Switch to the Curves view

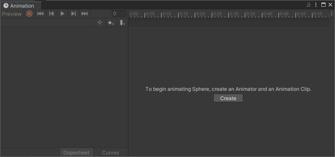coord(111,152)
